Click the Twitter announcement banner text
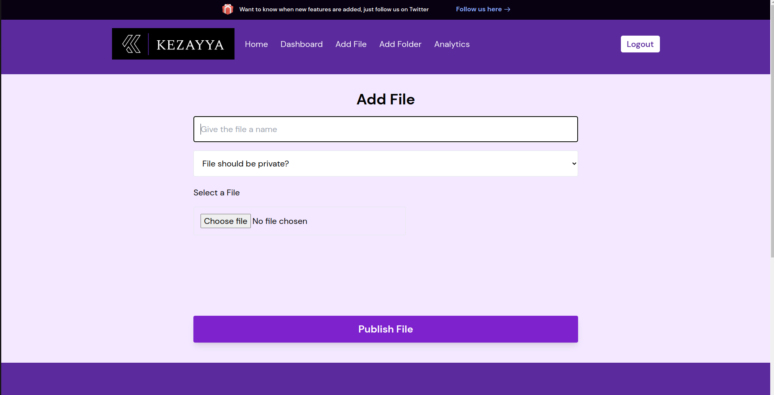The image size is (774, 395). tap(334, 9)
